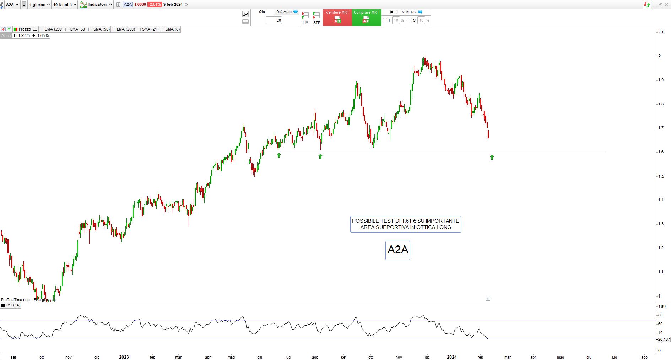Click the info icon beside the A2A ticker
671x360 pixels.
pos(118,5)
